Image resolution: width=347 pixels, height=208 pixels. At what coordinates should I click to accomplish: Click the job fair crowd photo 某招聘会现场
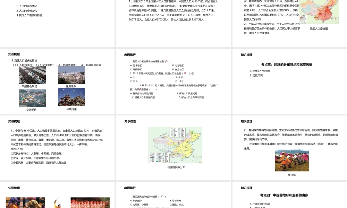pos(32,75)
